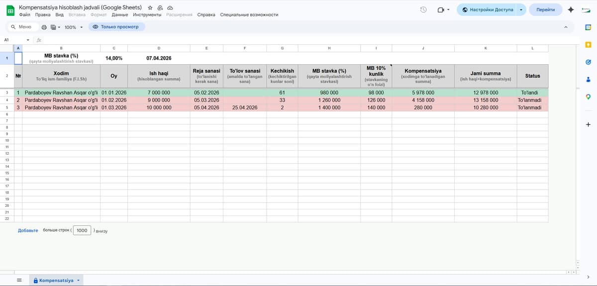Viewport: 597px width, 286px height.
Task: Open the all sheets list icon
Action: coord(19,280)
